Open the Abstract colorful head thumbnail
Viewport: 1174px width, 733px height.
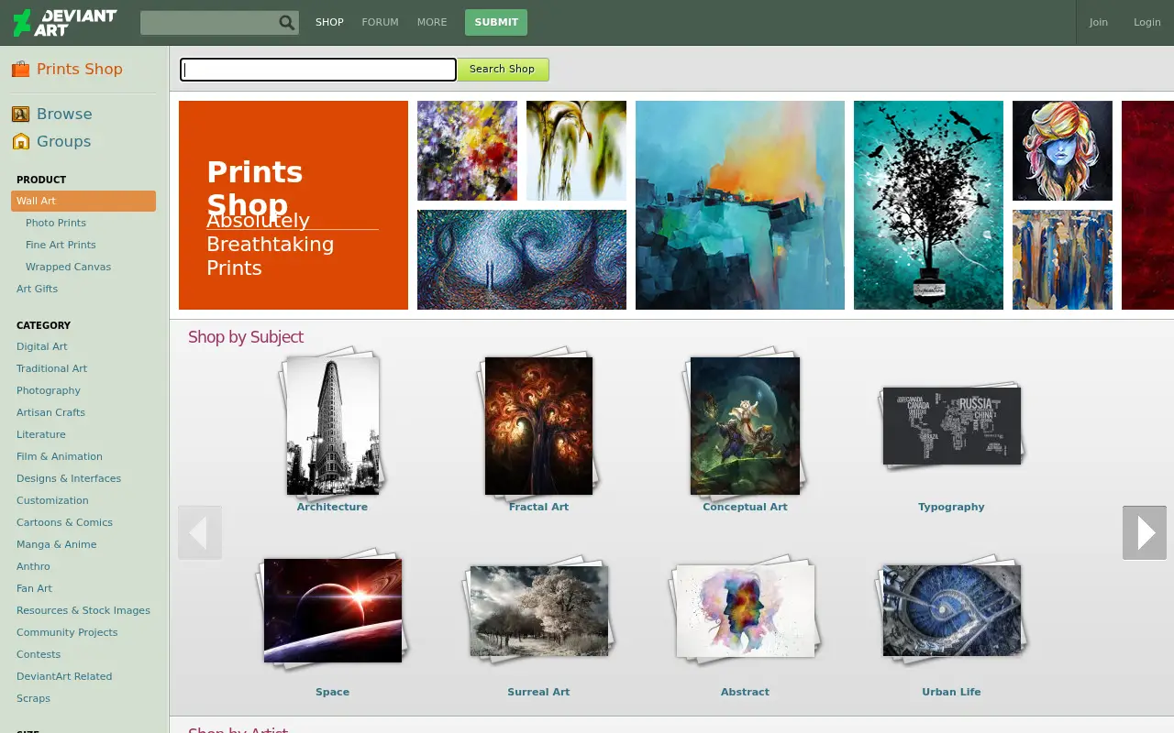pyautogui.click(x=745, y=610)
